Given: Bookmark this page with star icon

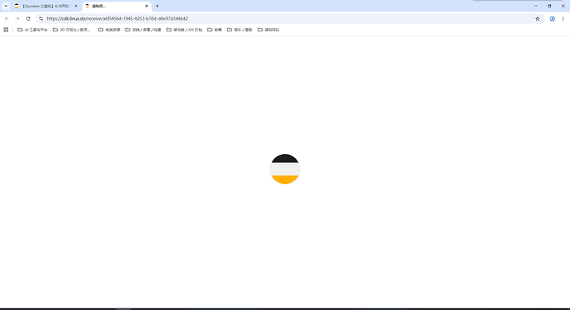Looking at the screenshot, I should [x=537, y=18].
